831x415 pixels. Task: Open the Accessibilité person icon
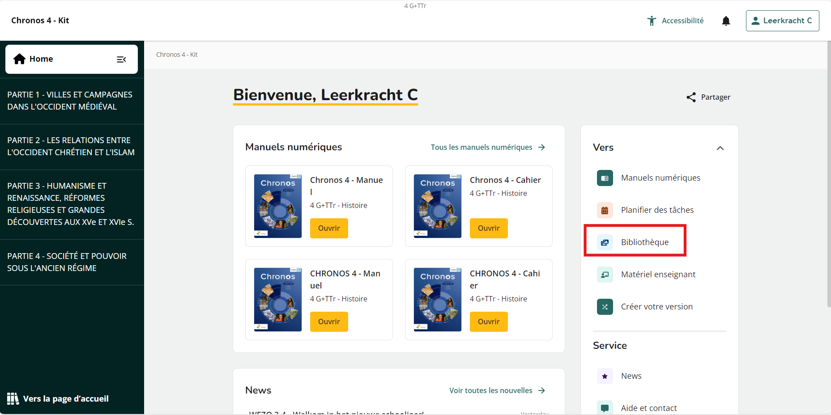652,21
